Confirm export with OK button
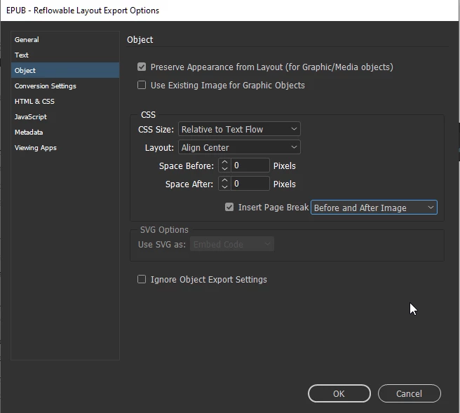The width and height of the screenshot is (460, 413). pos(339,393)
